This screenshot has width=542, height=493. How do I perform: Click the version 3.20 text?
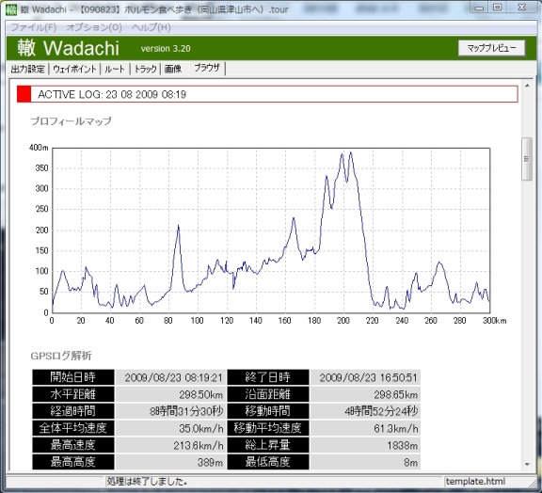tap(166, 48)
